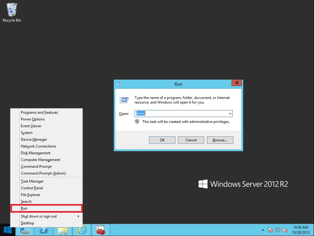Open the network status tray icon

278,230
